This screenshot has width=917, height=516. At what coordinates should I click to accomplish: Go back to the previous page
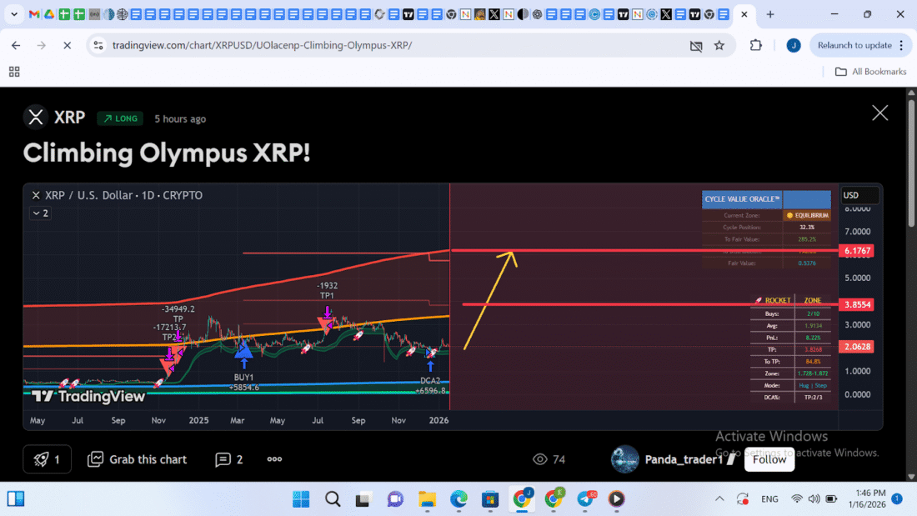click(16, 45)
